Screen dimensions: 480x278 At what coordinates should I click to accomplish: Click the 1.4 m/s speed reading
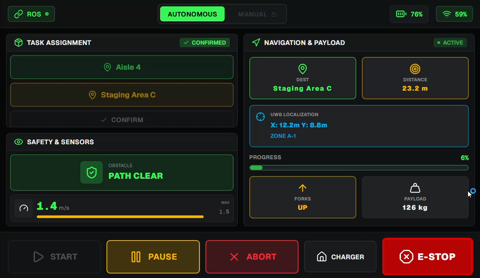pos(53,207)
